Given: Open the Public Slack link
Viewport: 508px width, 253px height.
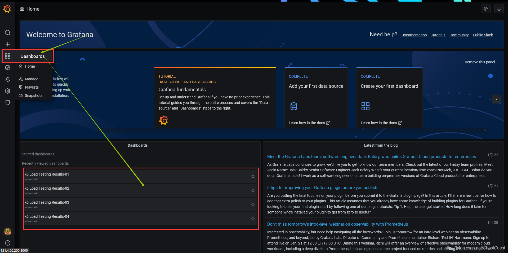Looking at the screenshot, I should [483, 35].
